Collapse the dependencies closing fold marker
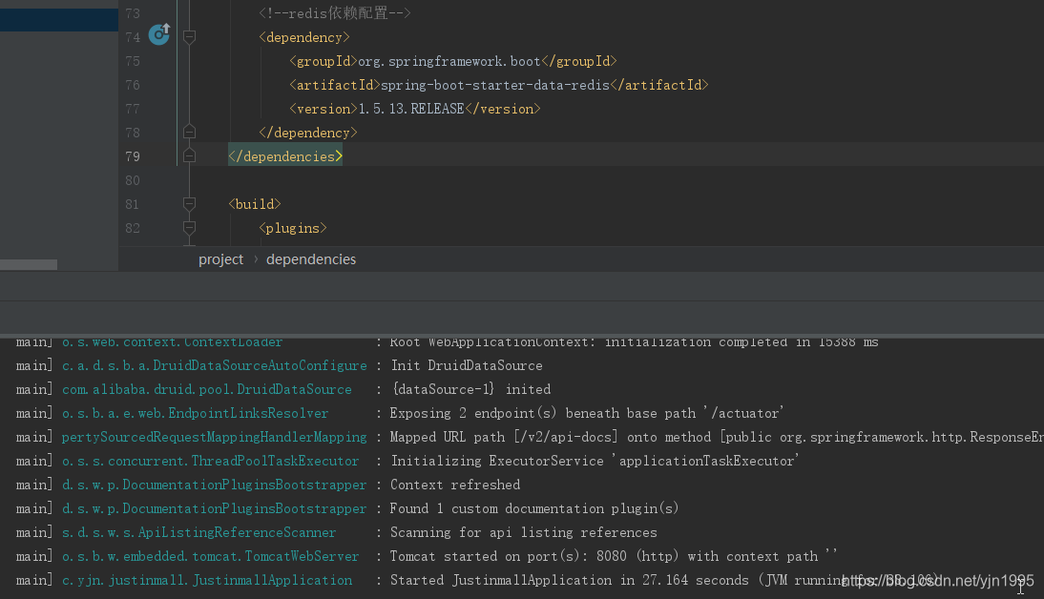Viewport: 1044px width, 599px height. pyautogui.click(x=188, y=155)
